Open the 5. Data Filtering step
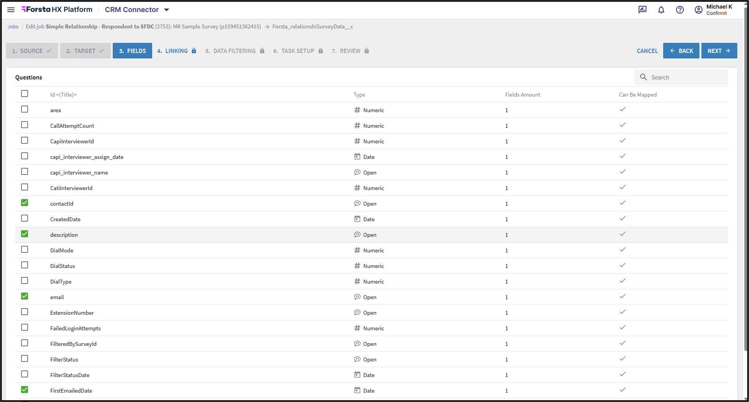 [x=235, y=51]
